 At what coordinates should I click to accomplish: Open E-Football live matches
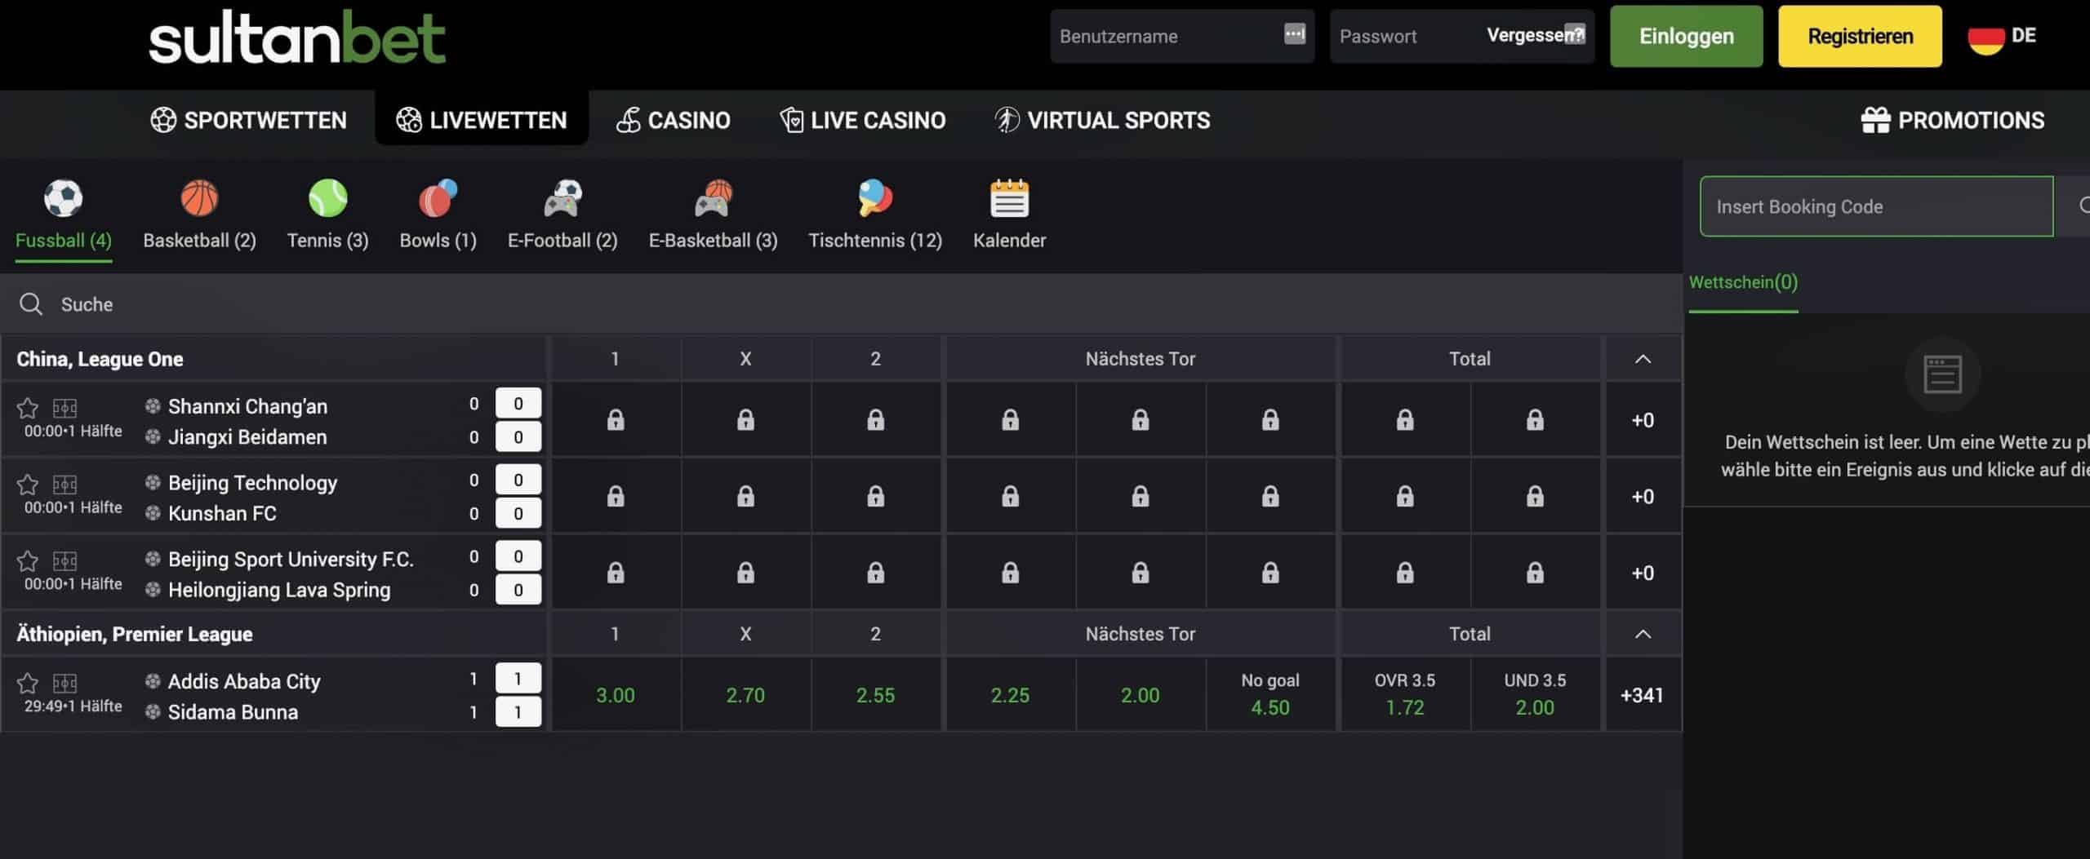pyautogui.click(x=562, y=199)
